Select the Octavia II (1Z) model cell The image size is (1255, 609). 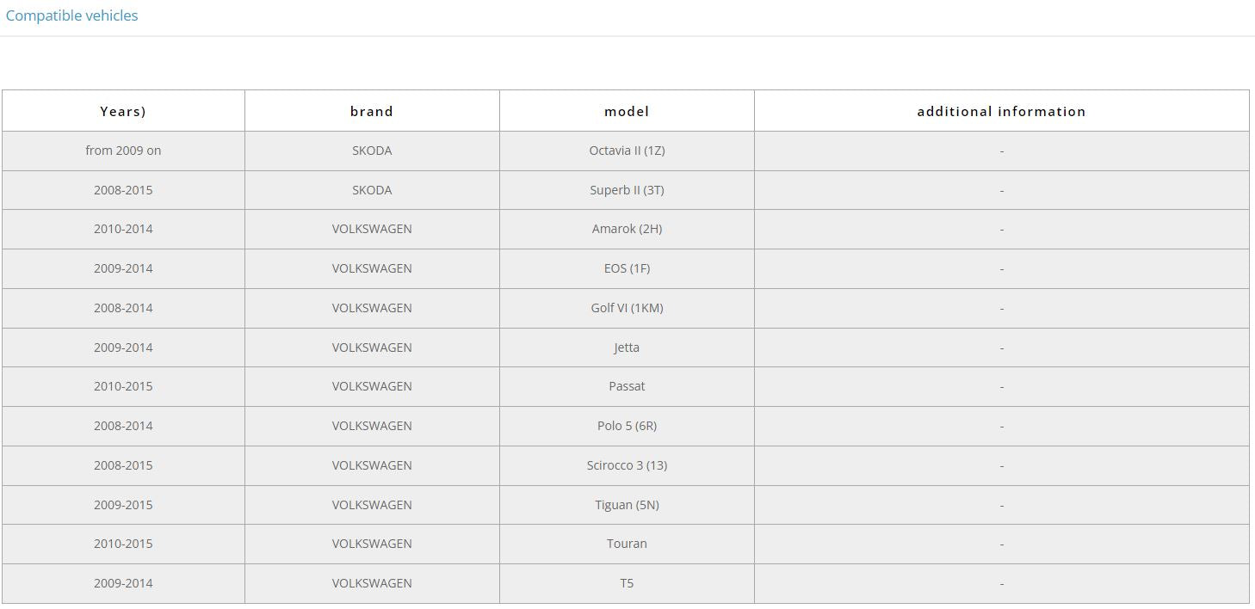point(627,151)
